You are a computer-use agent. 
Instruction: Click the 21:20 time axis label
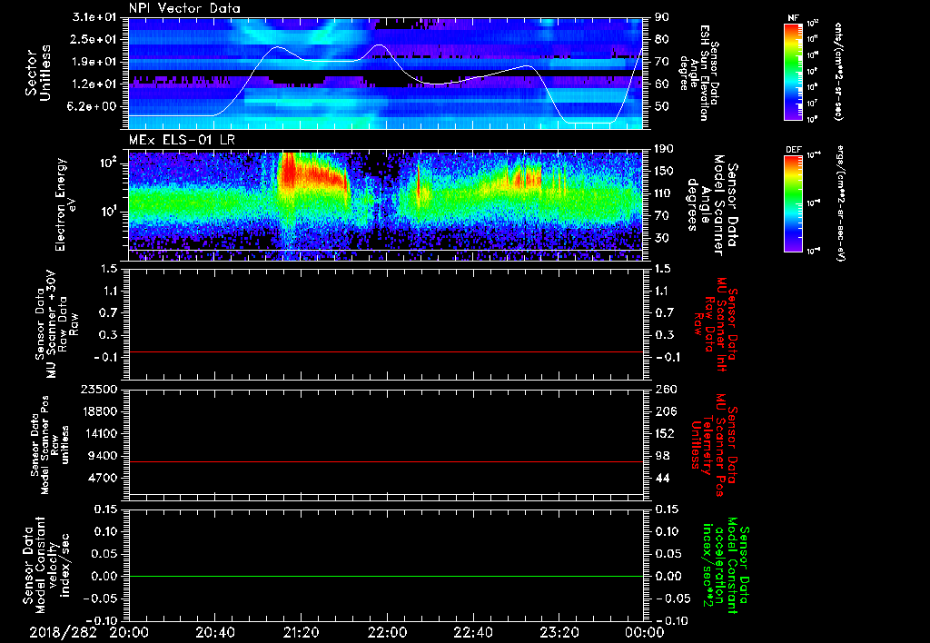coord(301,632)
